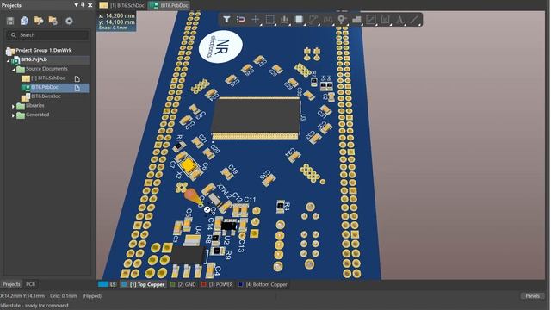This screenshot has height=310, width=551.
Task: Open the dimension placement tool
Action: pyautogui.click(x=385, y=19)
